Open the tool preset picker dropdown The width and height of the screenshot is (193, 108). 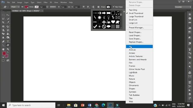(x=6, y=7)
